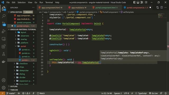Split the editor to the right
169x95 pixels.
tap(162, 8)
